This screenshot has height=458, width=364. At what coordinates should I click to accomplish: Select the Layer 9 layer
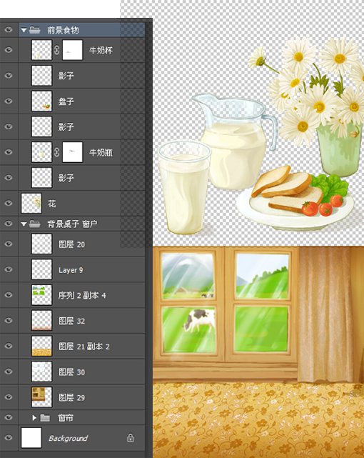[82, 269]
